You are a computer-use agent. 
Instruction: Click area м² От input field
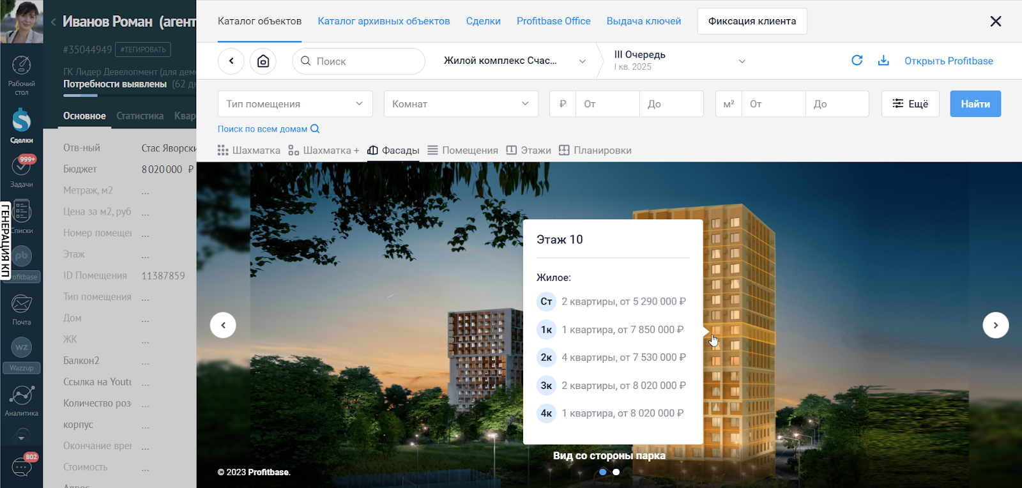(x=774, y=103)
